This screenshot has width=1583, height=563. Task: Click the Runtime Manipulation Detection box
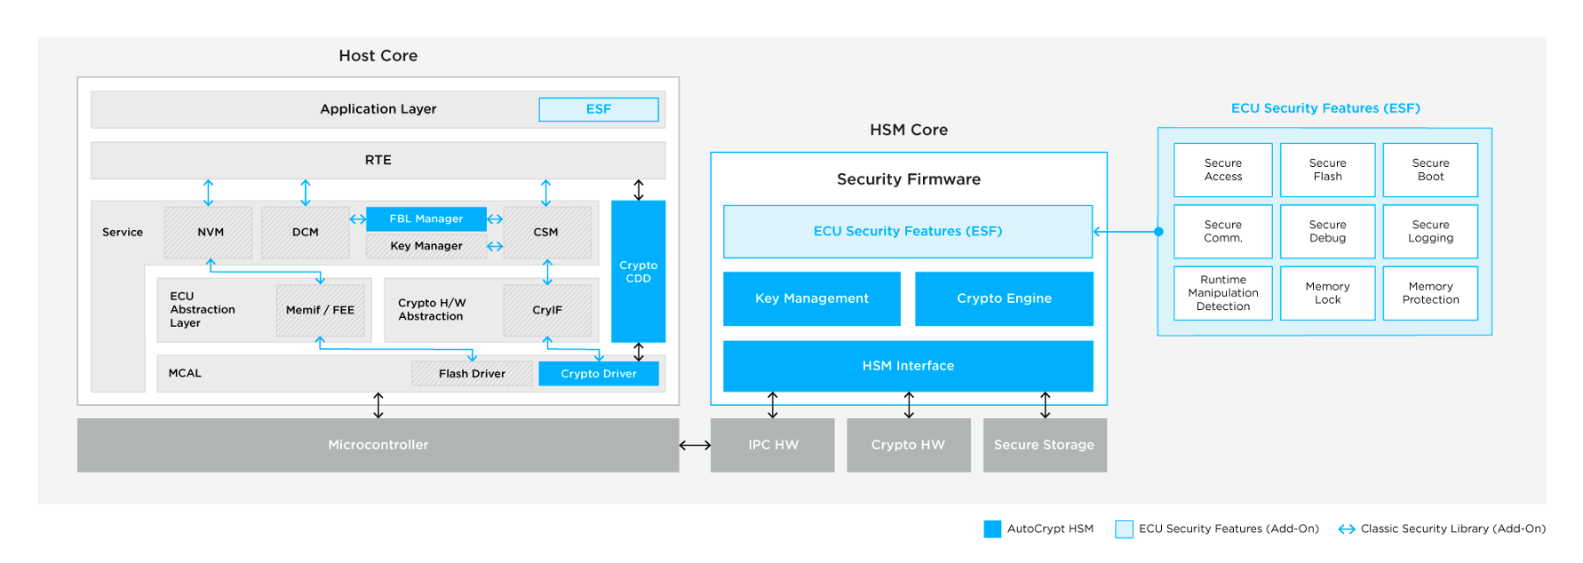[x=1223, y=293]
